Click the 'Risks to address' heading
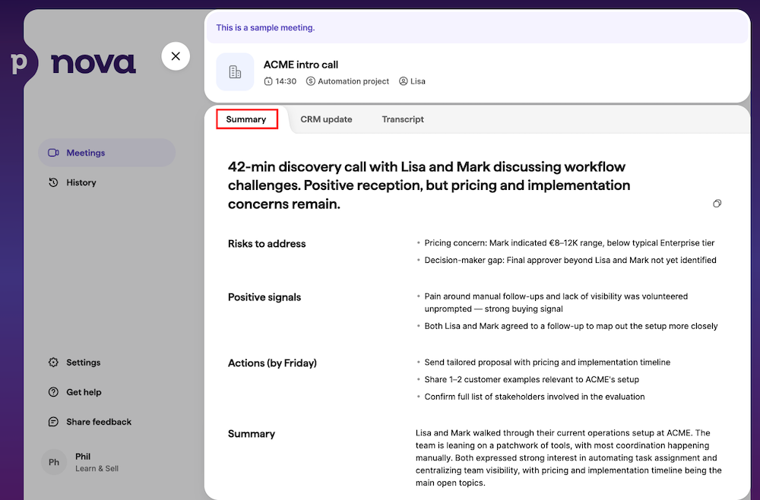760x500 pixels. click(x=267, y=244)
